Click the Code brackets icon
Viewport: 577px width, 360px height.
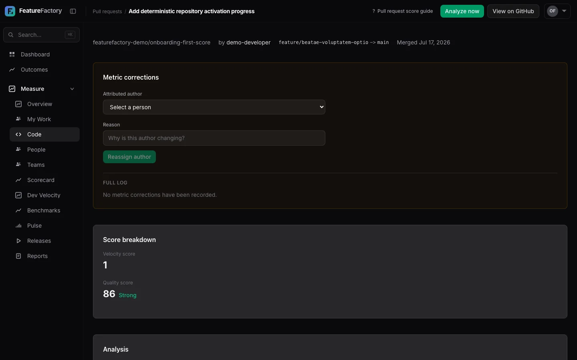[18, 134]
